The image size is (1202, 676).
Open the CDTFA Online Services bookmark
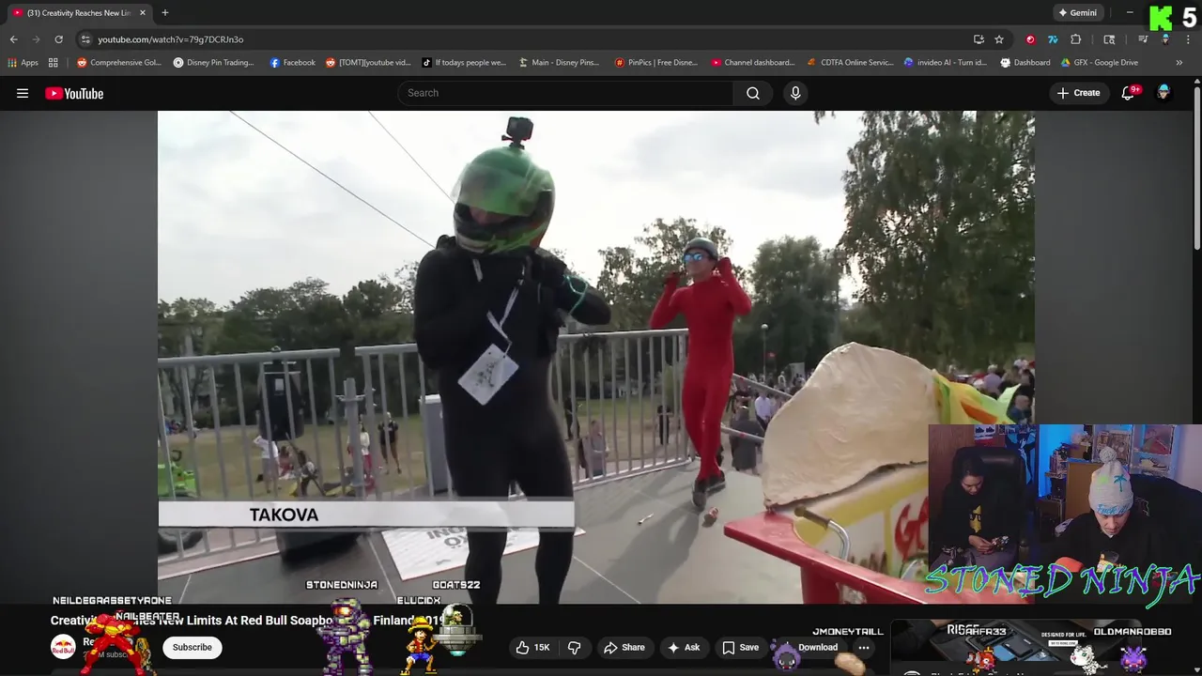pos(851,63)
